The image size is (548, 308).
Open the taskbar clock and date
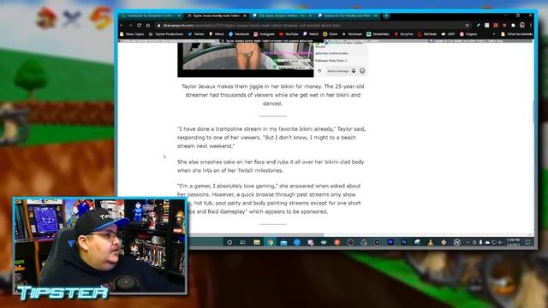tap(513, 242)
